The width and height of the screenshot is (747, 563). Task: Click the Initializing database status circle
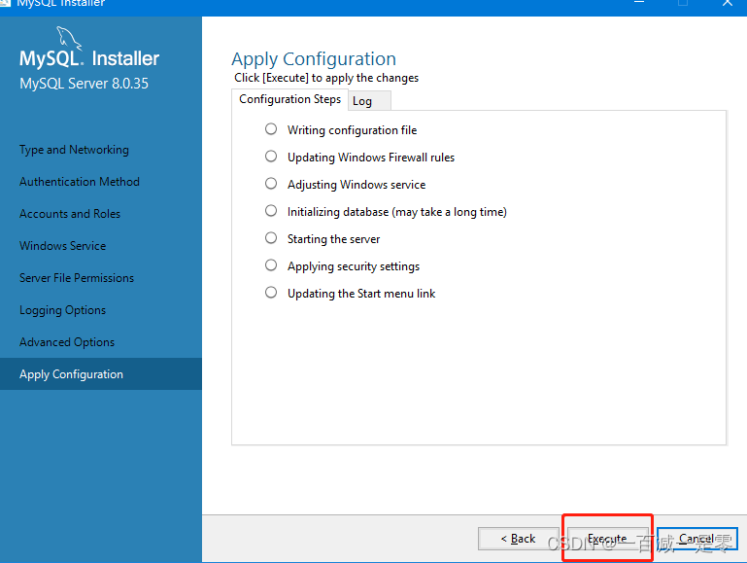[271, 211]
